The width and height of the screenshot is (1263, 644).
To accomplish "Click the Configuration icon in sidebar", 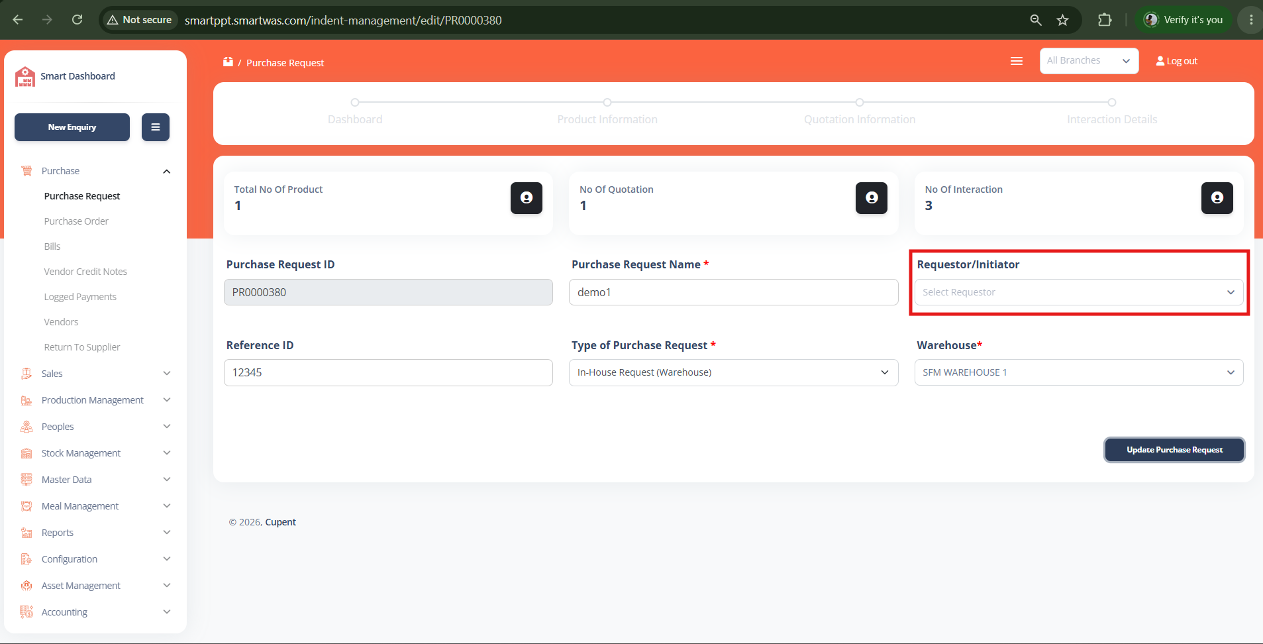I will pyautogui.click(x=26, y=559).
